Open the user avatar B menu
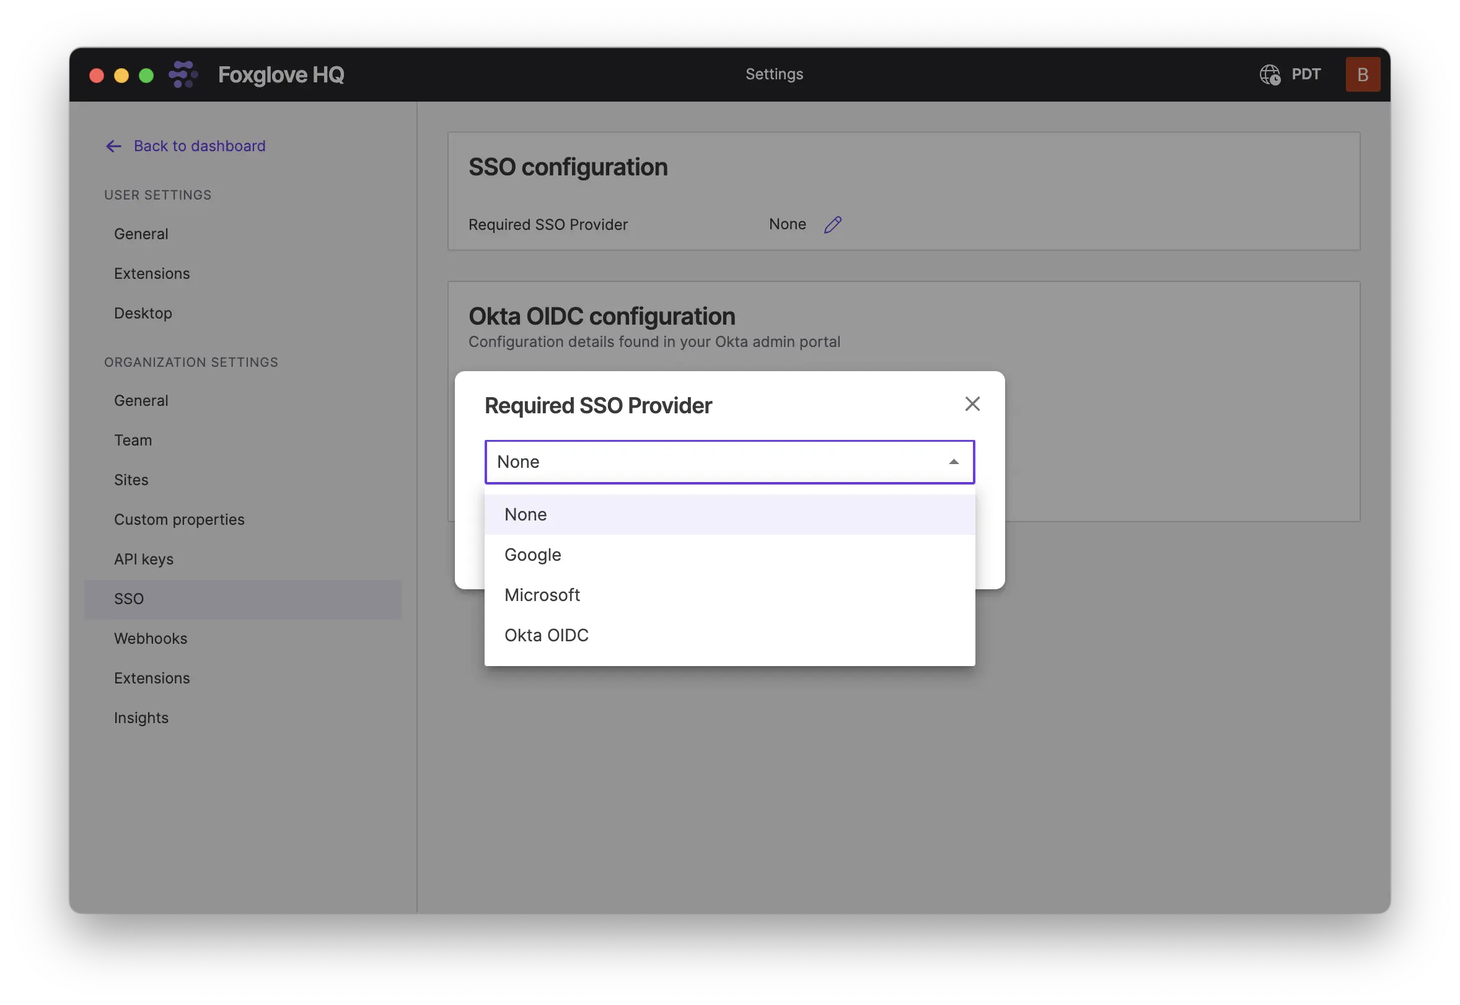This screenshot has width=1460, height=1005. [1362, 75]
